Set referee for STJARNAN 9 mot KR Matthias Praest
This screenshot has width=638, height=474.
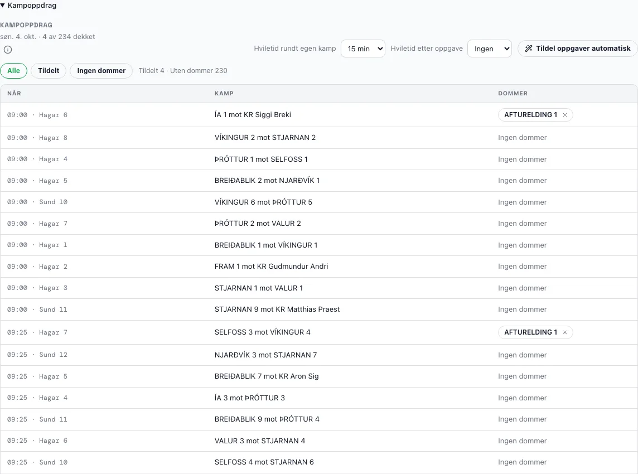pyautogui.click(x=523, y=309)
